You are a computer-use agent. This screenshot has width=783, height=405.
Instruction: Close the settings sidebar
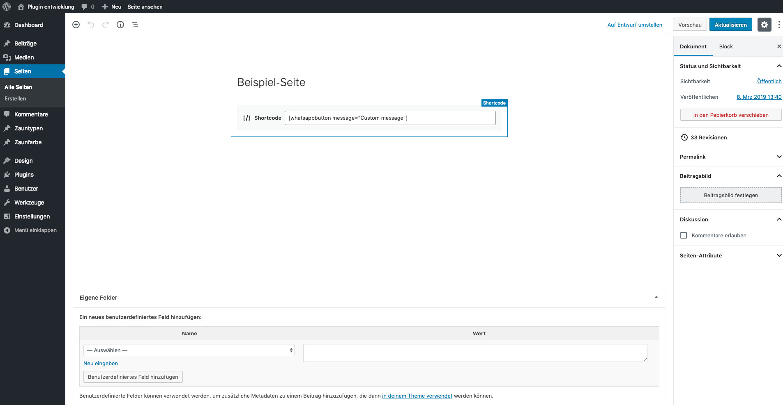click(779, 46)
